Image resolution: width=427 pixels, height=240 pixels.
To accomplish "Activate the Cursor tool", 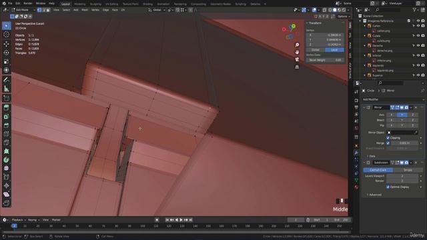I will tap(6, 35).
